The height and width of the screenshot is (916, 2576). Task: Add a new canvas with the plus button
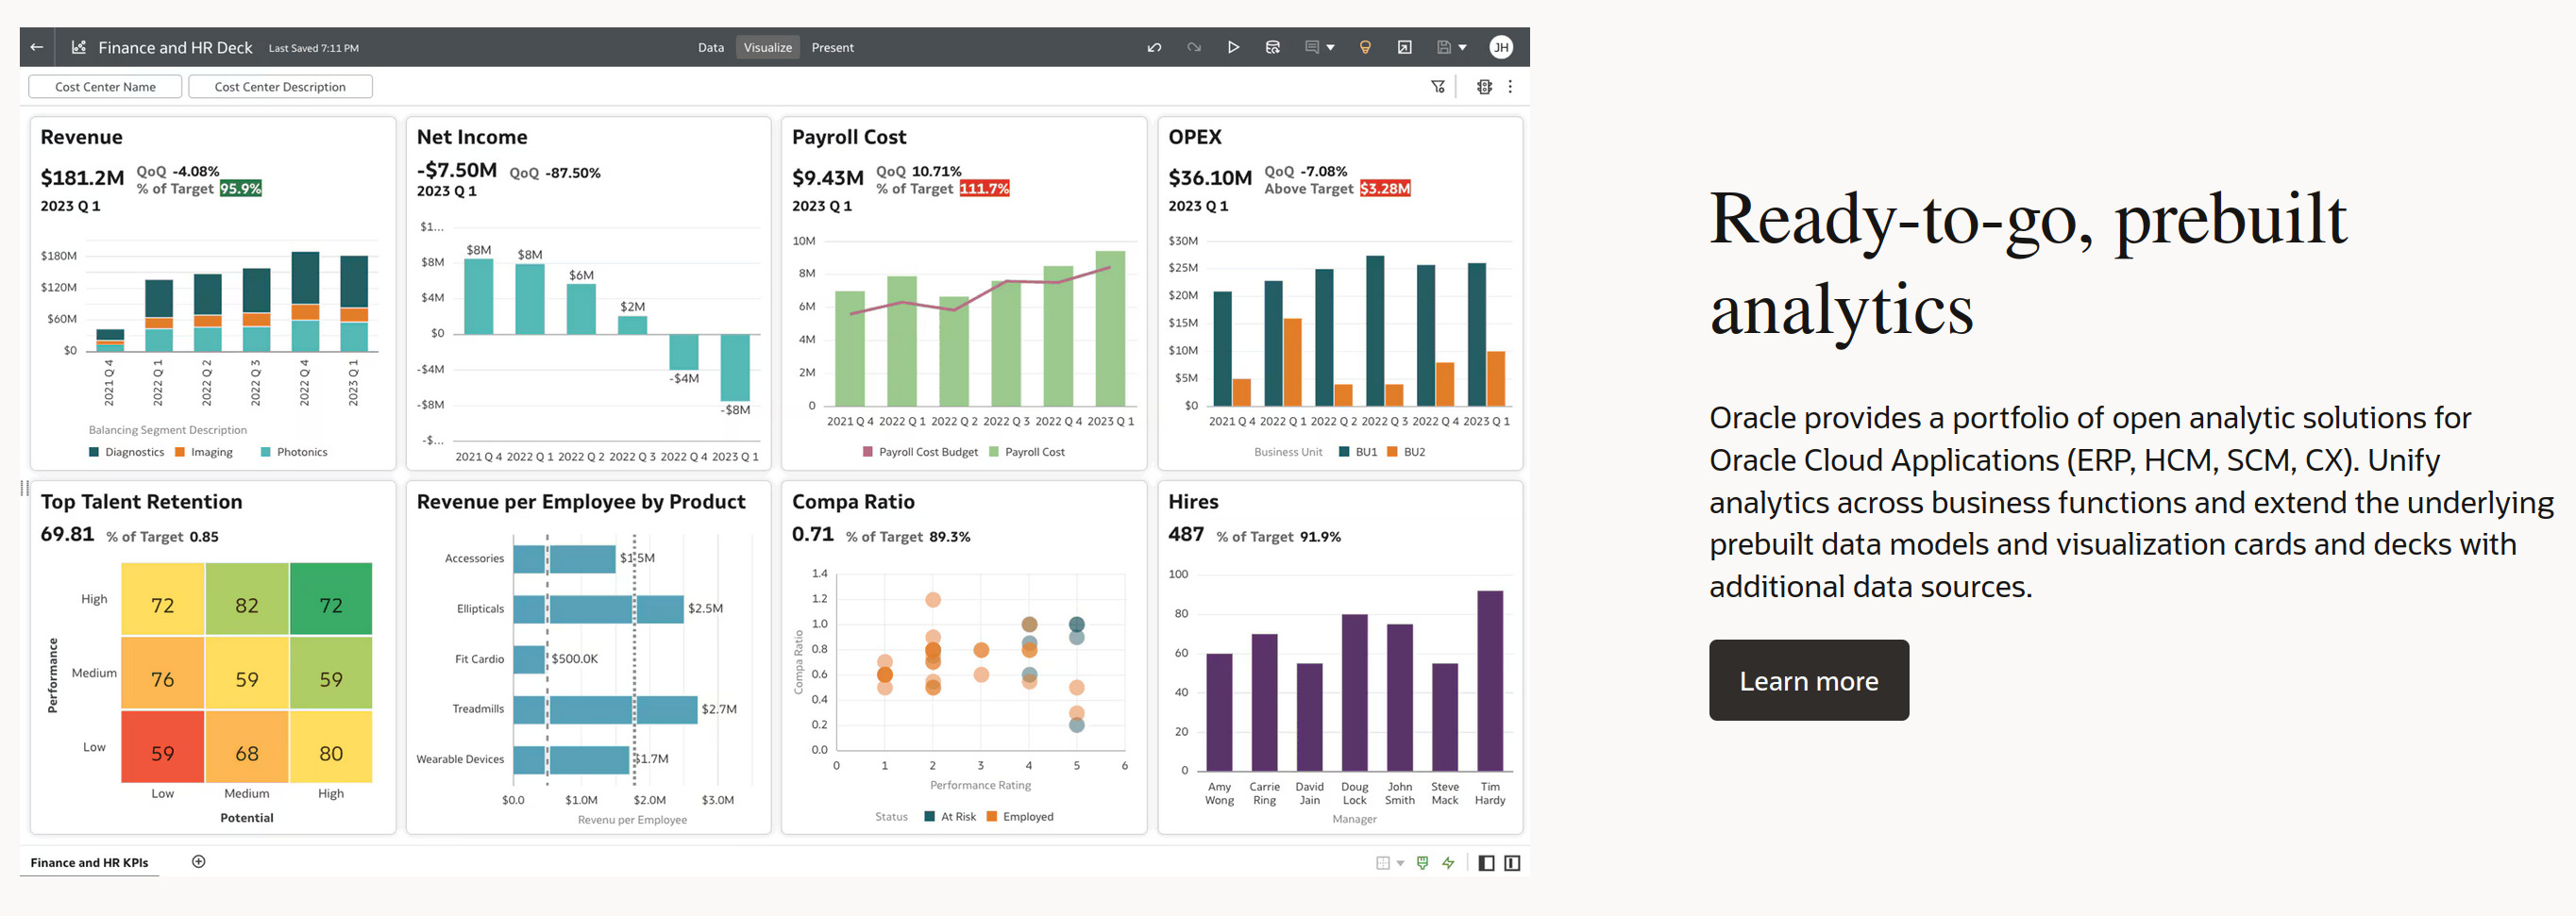pos(198,860)
